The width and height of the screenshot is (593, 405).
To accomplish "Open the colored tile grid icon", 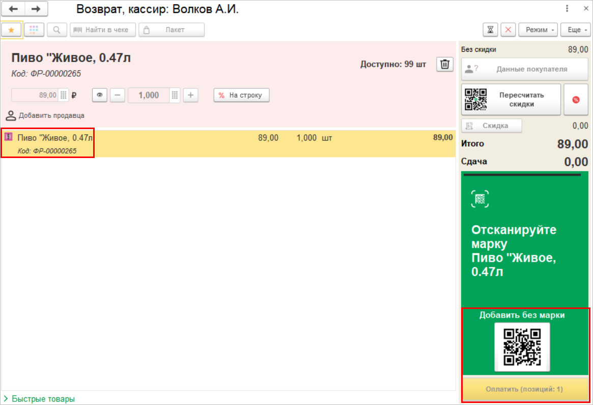I will pos(34,30).
